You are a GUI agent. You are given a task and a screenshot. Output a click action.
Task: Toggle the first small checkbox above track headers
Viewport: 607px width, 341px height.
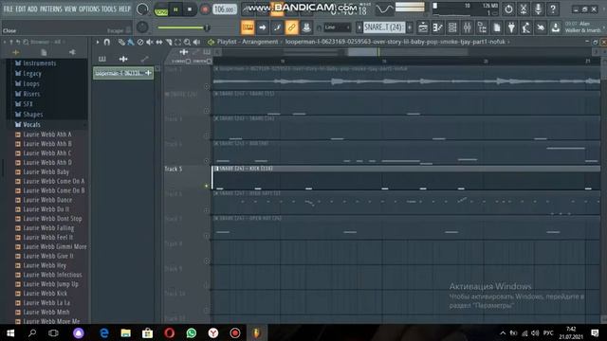[x=188, y=61]
